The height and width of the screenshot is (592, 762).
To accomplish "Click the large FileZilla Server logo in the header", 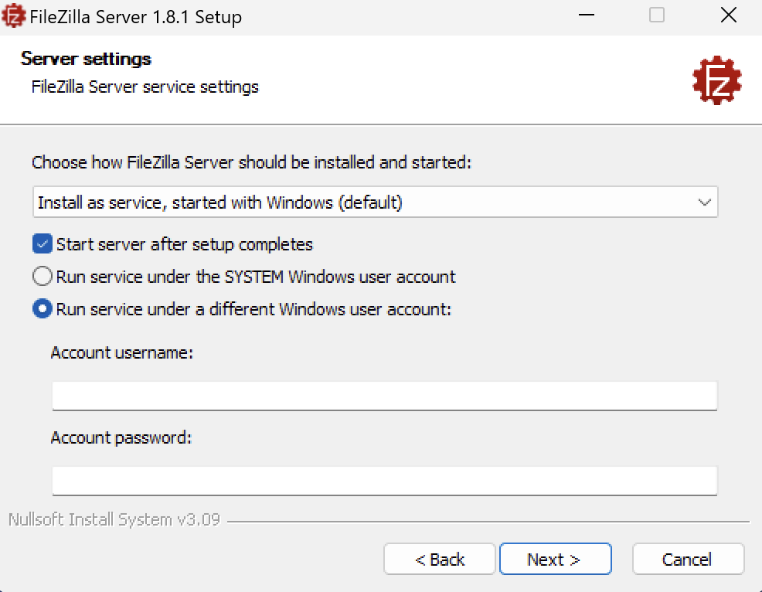I will point(717,80).
